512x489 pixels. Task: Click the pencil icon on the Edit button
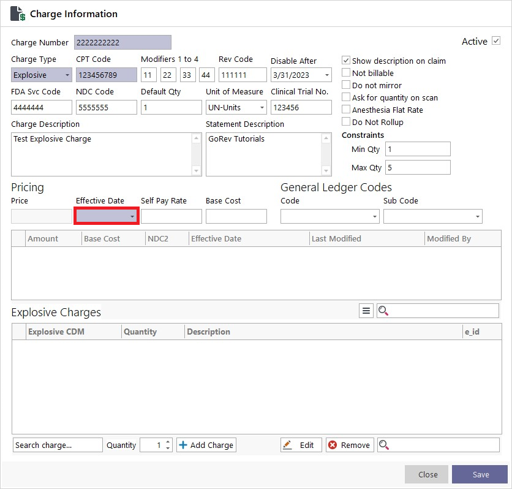[287, 445]
